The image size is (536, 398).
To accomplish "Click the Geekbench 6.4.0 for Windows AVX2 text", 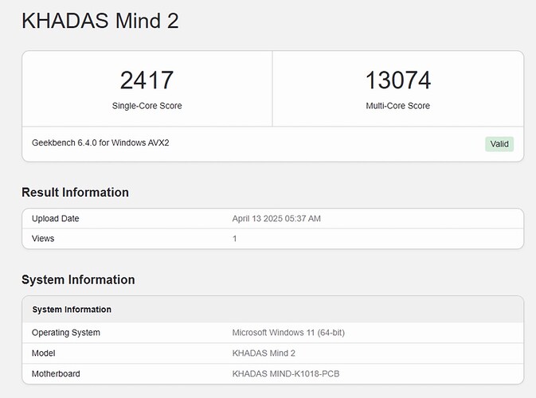I will 100,143.
